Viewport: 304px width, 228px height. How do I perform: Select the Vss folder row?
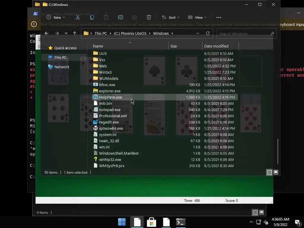point(164,60)
